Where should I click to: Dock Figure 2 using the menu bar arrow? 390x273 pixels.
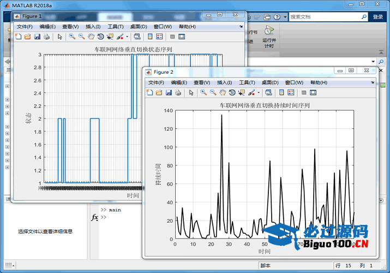(373, 82)
